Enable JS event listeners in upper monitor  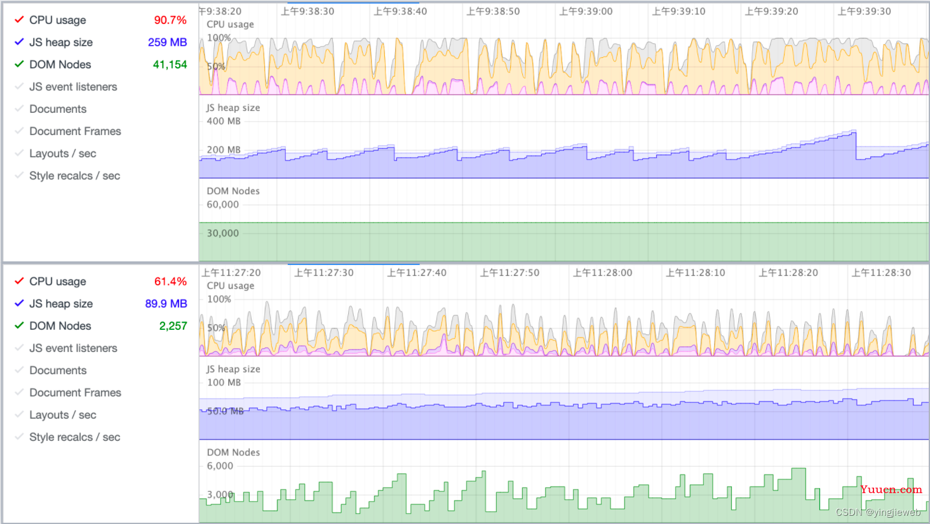click(19, 86)
